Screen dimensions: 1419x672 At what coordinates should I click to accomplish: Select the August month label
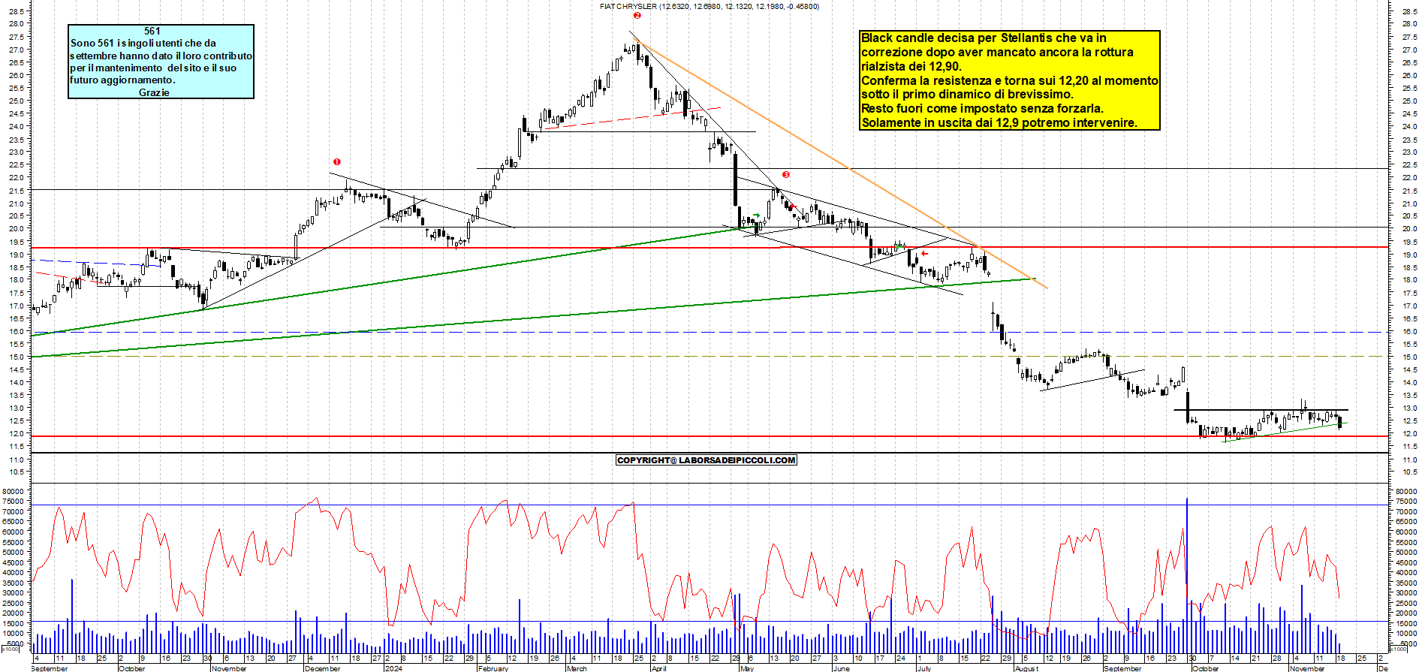tap(1026, 668)
